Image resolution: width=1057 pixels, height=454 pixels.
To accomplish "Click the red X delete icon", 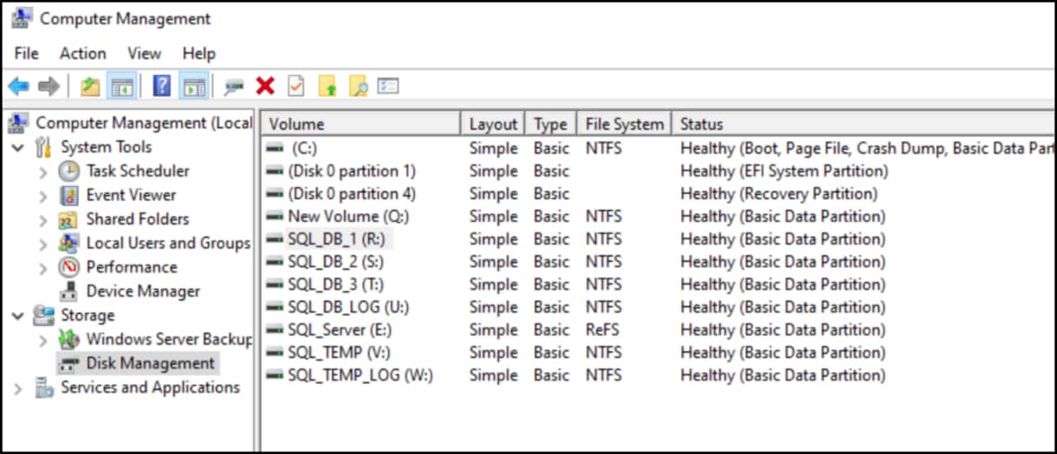I will pyautogui.click(x=265, y=86).
